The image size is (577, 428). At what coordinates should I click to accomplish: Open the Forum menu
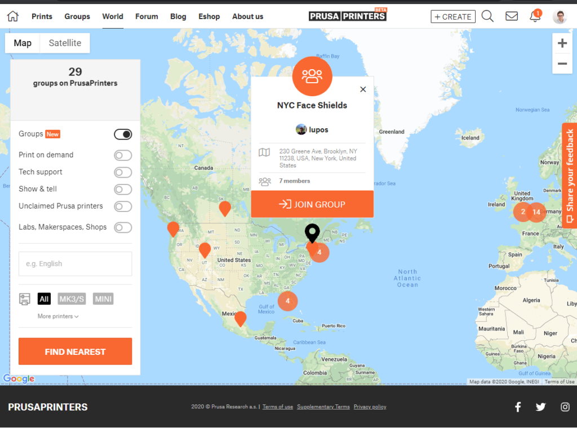coord(147,16)
